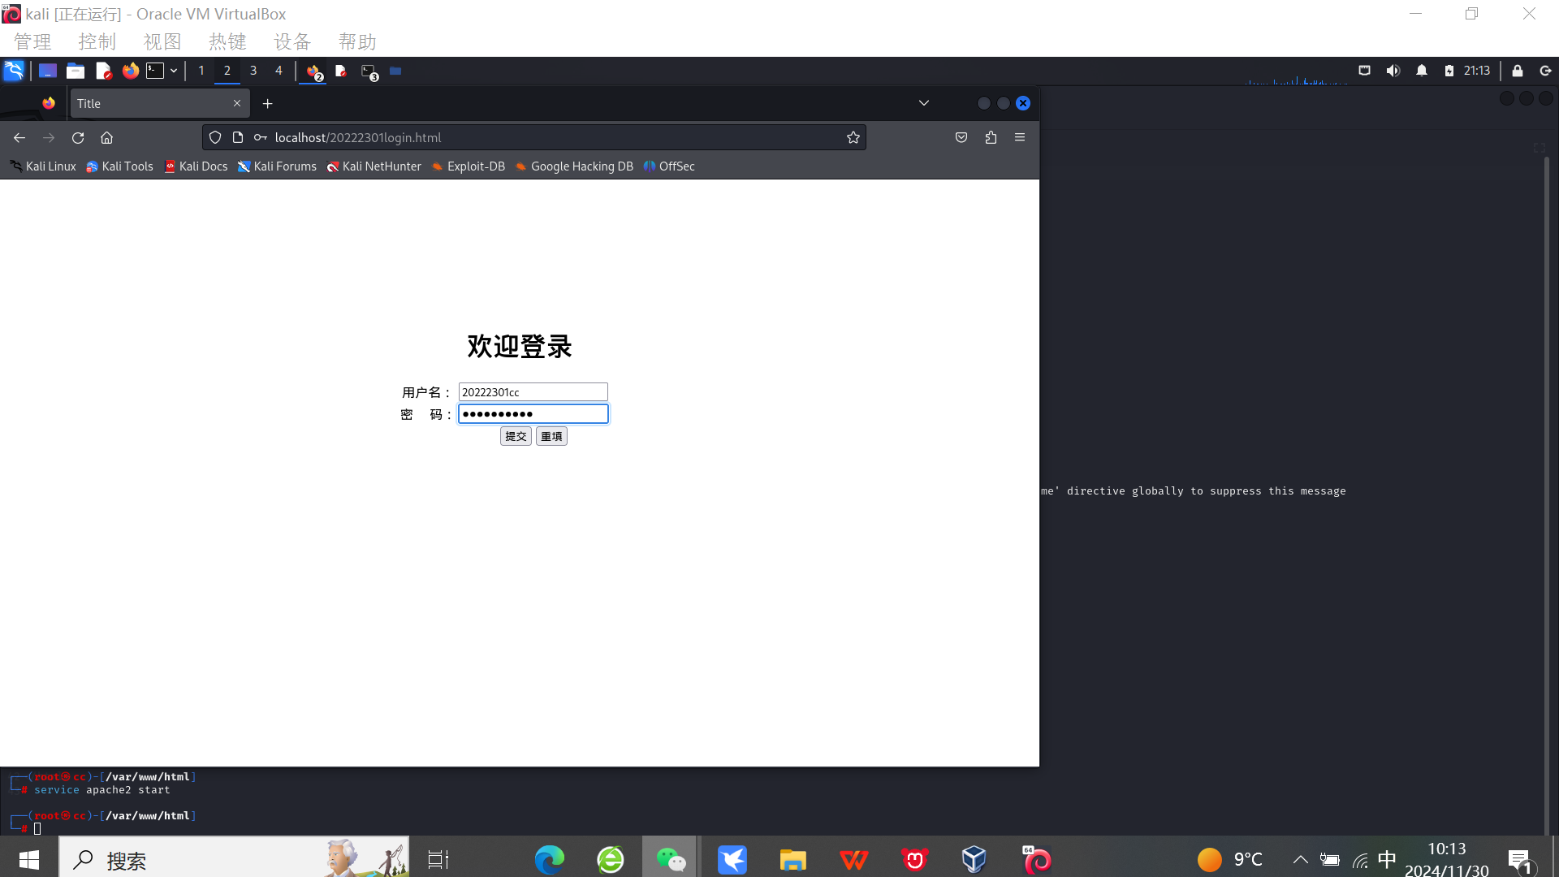Open the Firefox hamburger menu
The image size is (1559, 877).
(x=1020, y=138)
